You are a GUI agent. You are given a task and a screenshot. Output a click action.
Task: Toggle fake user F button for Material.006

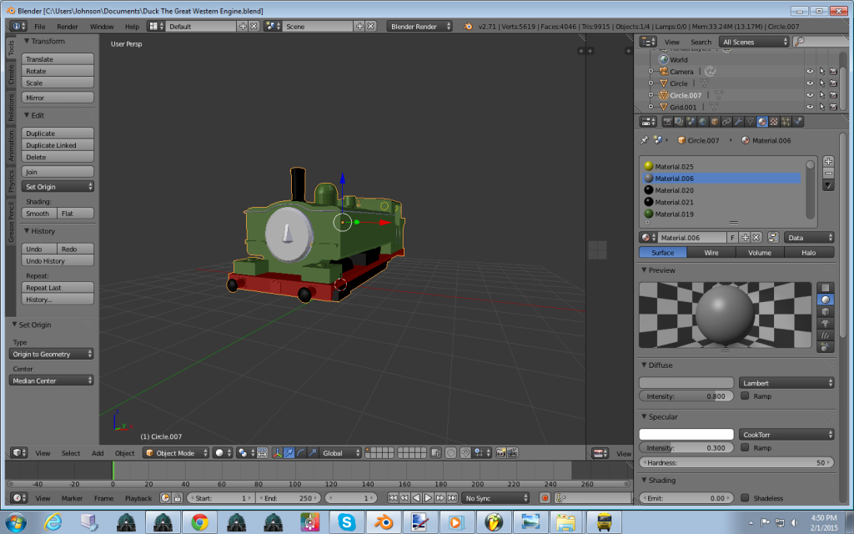pos(732,238)
